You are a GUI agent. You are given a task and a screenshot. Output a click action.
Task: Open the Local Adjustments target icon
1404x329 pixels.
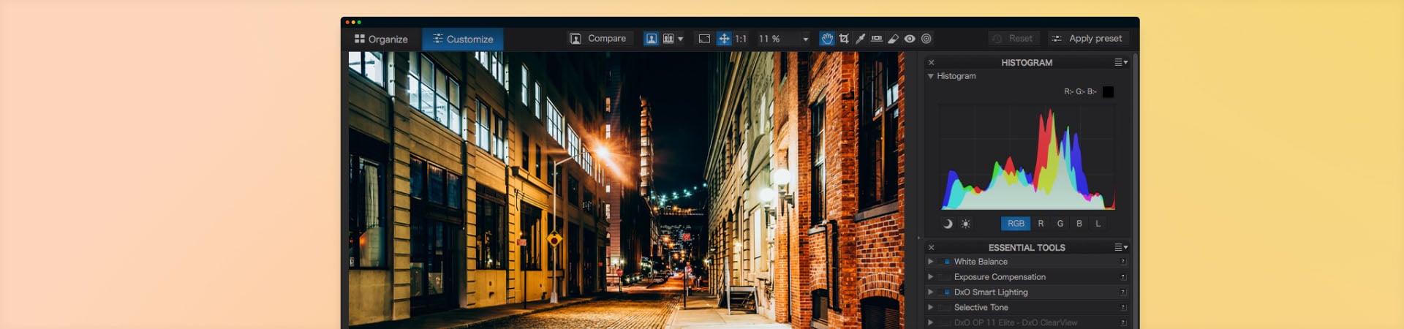coord(926,39)
